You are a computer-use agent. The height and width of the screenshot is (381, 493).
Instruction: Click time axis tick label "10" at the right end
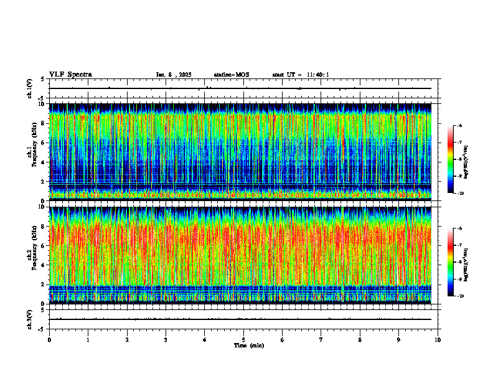(x=438, y=340)
